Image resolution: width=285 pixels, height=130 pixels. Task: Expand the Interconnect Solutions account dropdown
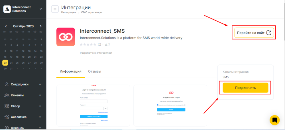[41, 9]
